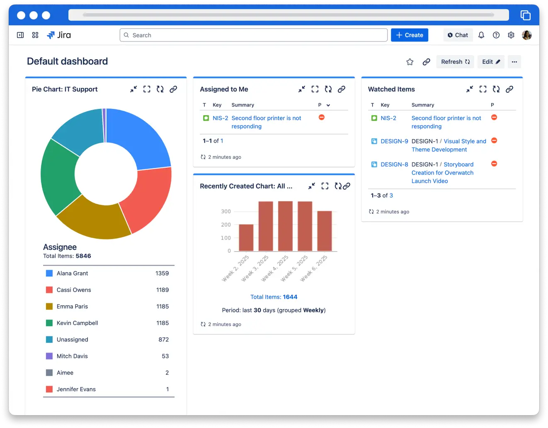
Task: Refresh the Watched Items gadget
Action: 496,89
